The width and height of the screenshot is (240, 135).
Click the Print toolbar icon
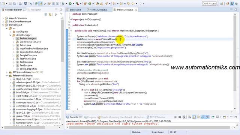click(20, 3)
